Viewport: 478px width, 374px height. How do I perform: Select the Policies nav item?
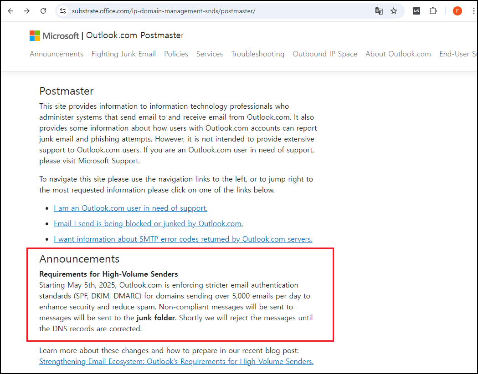point(176,54)
